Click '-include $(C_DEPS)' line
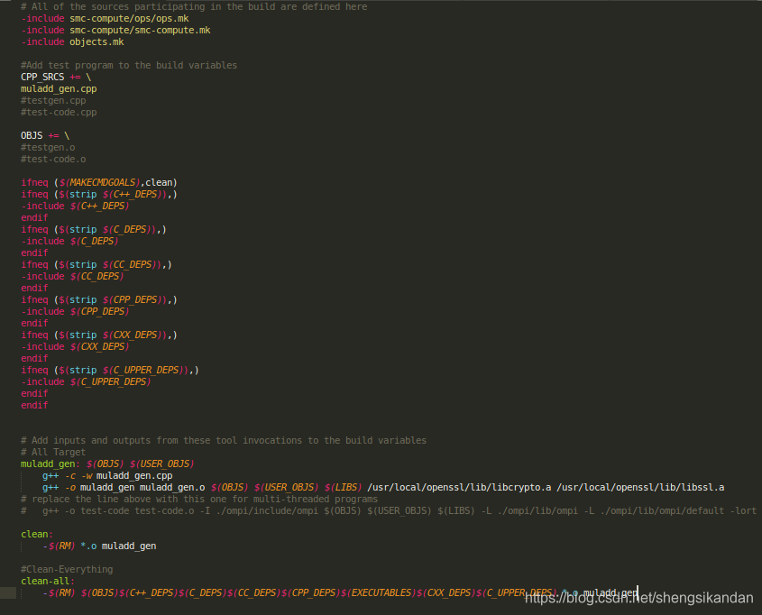The width and height of the screenshot is (762, 615). [x=69, y=241]
